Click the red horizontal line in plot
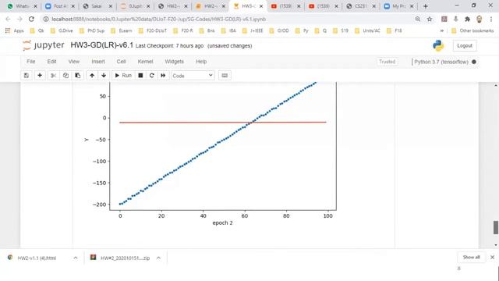Viewport: 499px width, 281px height. [223, 123]
